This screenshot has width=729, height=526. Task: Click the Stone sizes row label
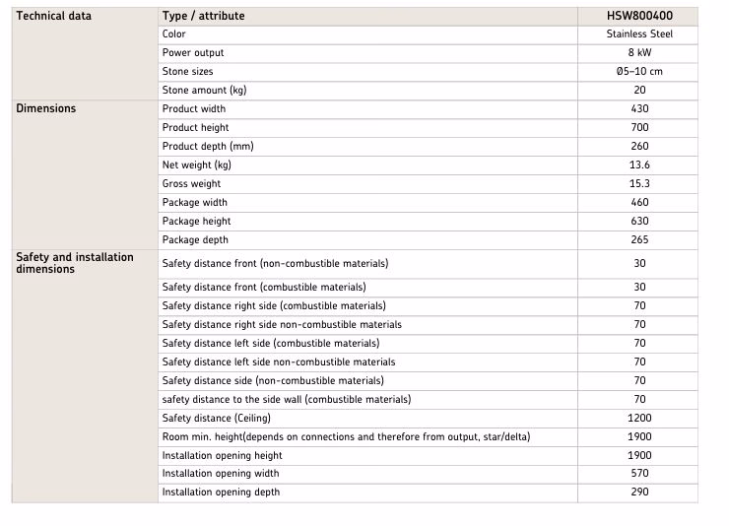[x=187, y=72]
